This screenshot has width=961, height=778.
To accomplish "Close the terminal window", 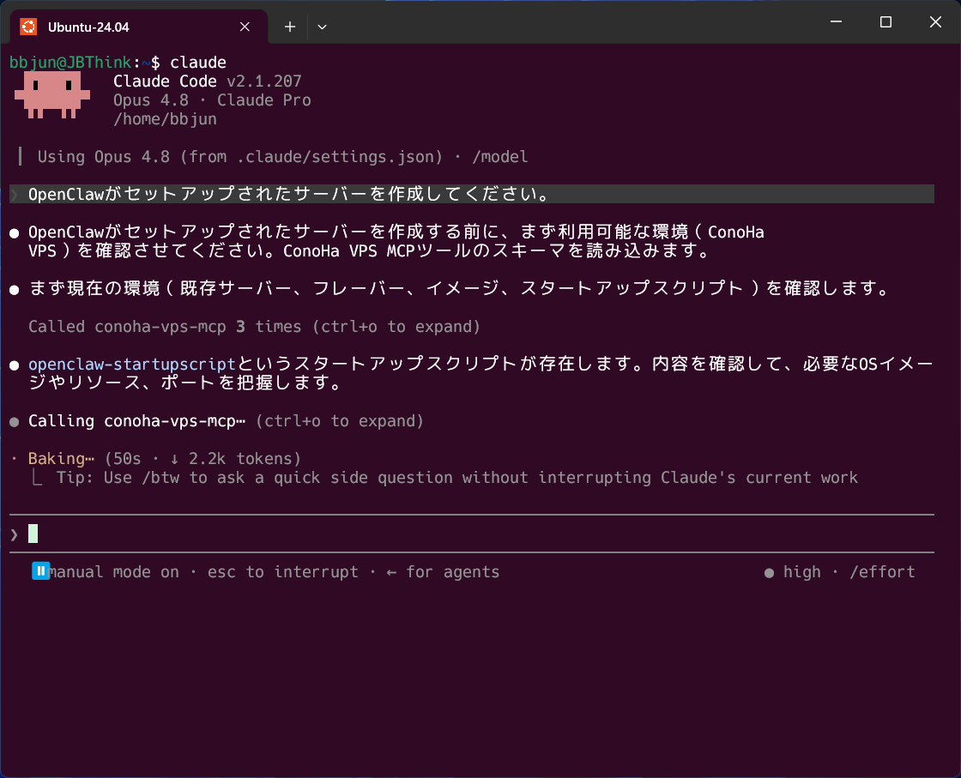I will click(x=935, y=22).
